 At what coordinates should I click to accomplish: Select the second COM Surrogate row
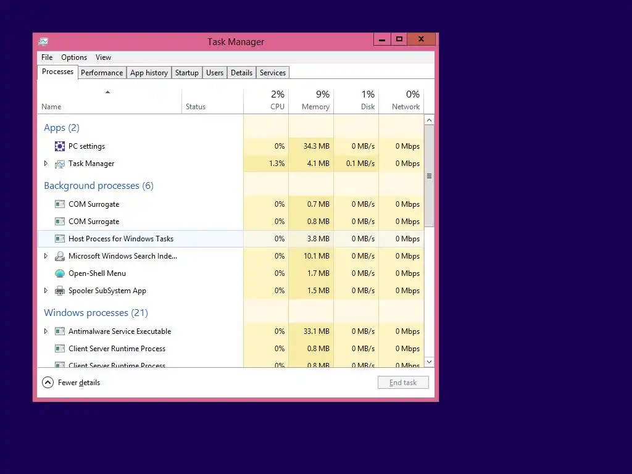coord(231,222)
